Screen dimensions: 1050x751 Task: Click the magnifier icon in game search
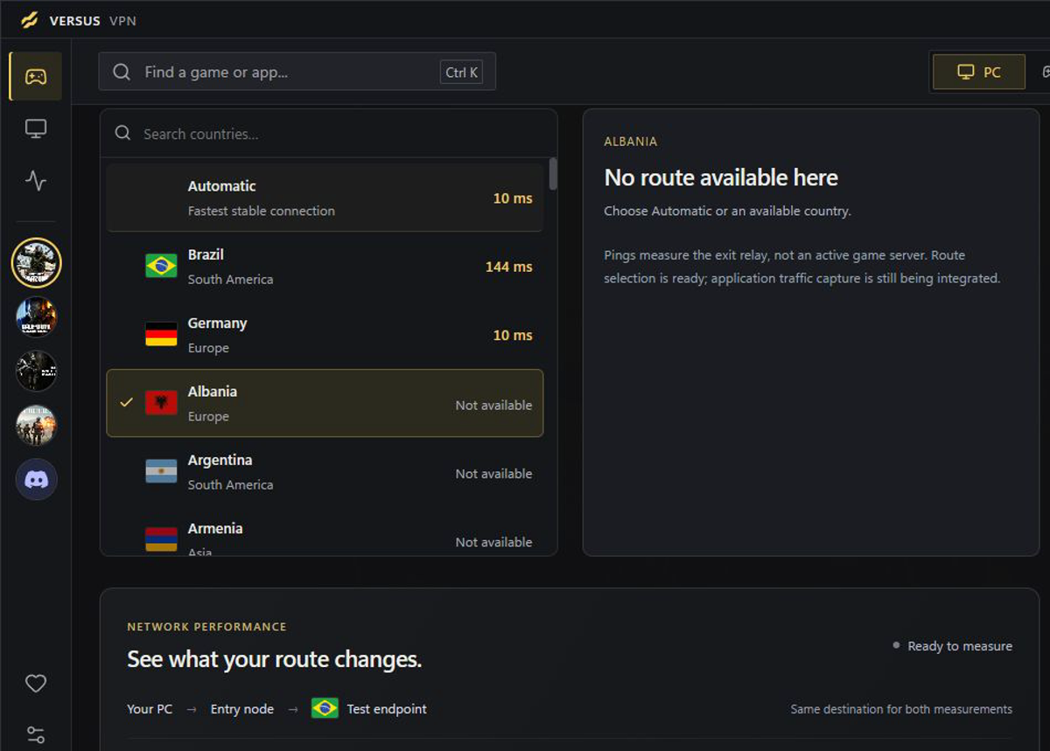pos(122,72)
